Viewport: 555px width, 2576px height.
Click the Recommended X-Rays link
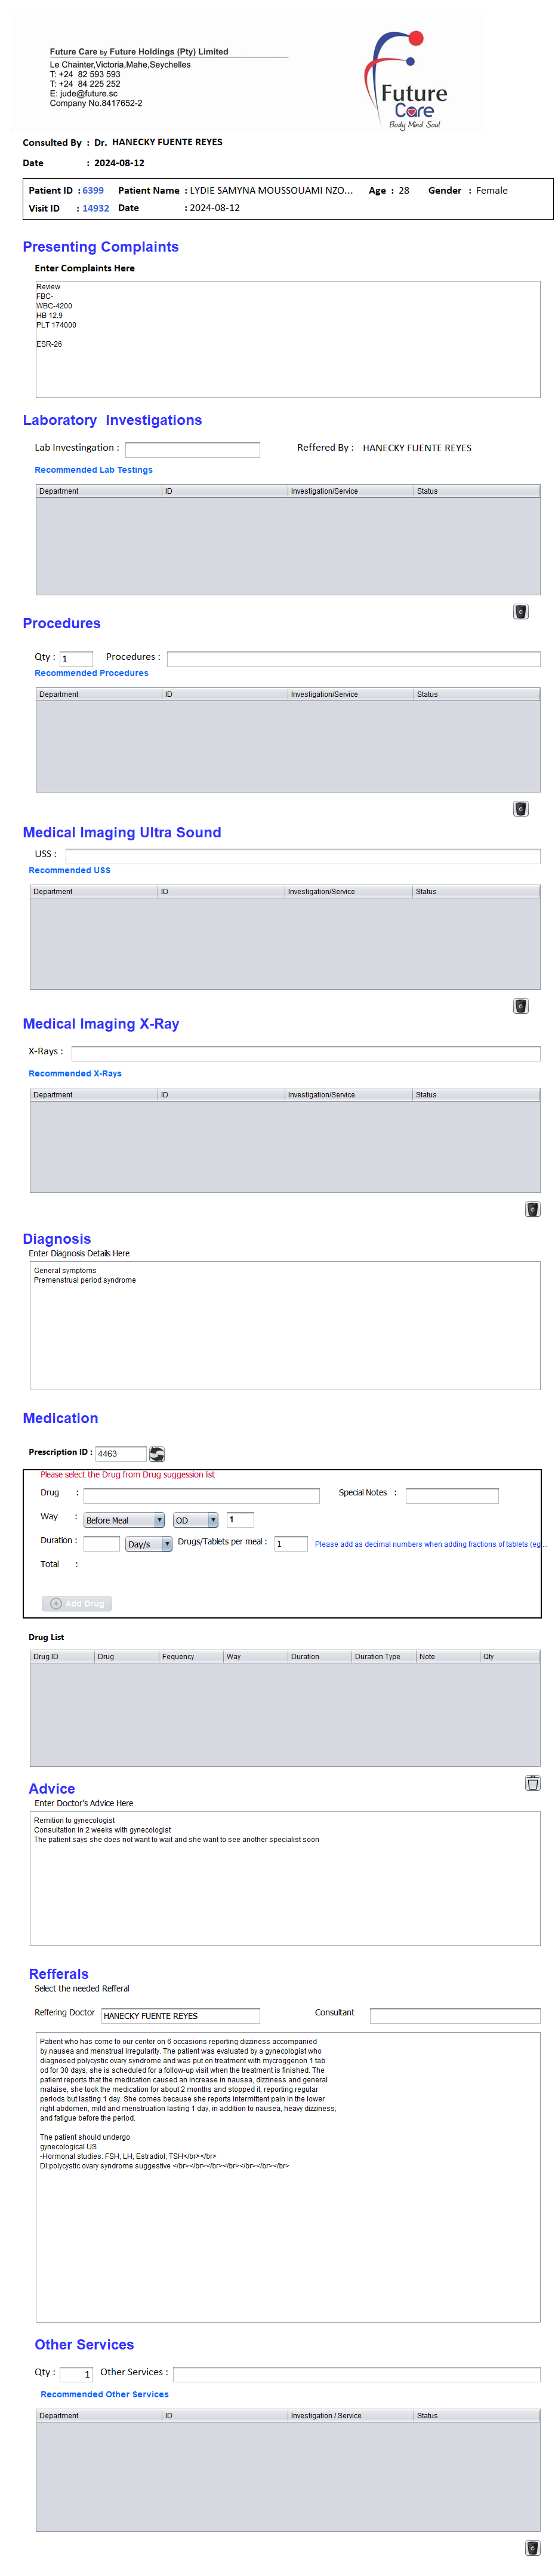coord(75,1073)
